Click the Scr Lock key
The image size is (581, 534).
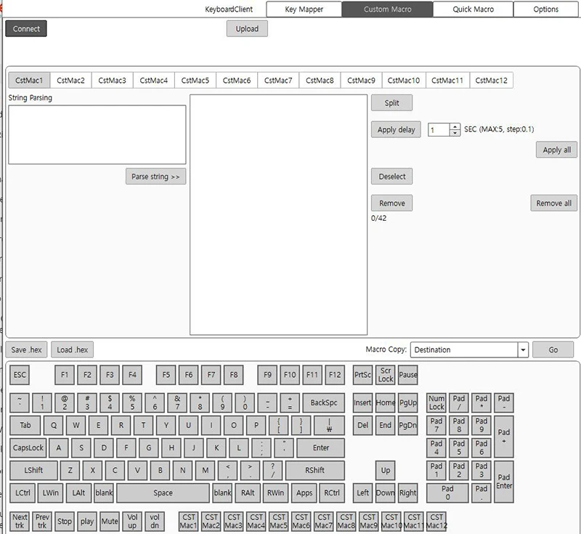tap(386, 375)
